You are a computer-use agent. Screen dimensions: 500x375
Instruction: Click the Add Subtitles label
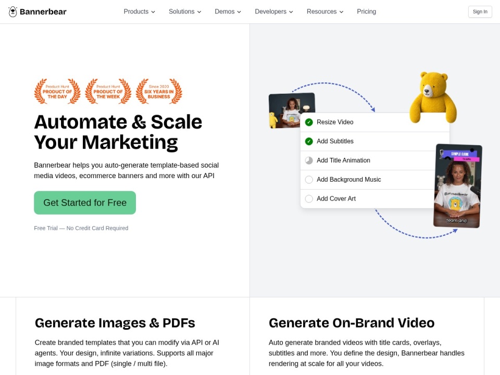[335, 141]
